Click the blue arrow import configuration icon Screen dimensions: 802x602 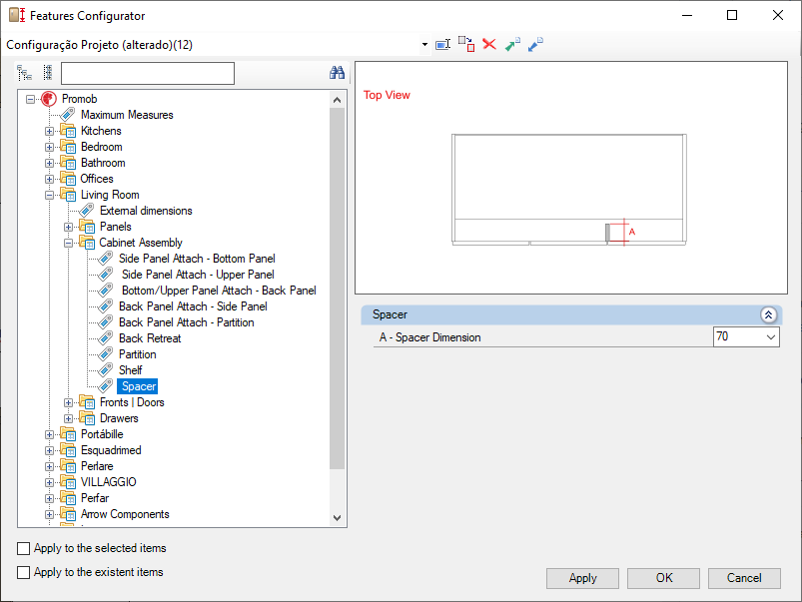click(x=535, y=45)
